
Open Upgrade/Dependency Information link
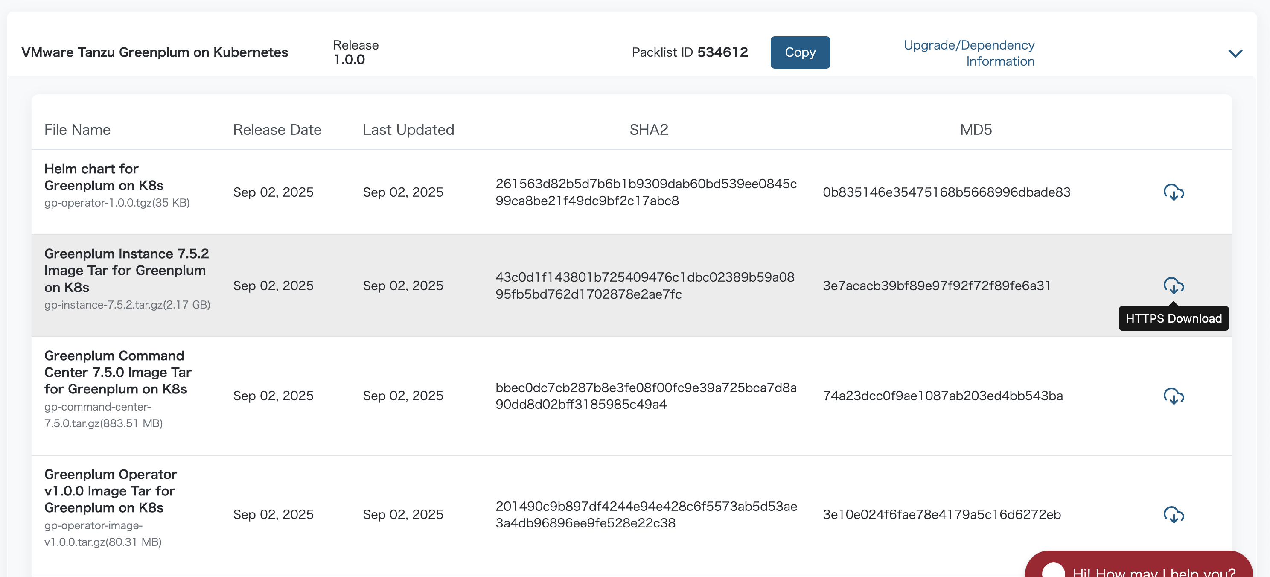tap(969, 53)
